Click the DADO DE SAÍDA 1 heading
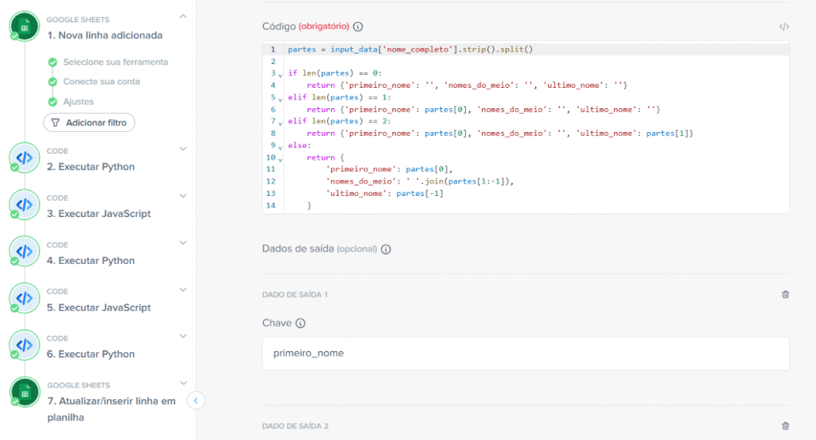The width and height of the screenshot is (816, 440). click(x=295, y=295)
